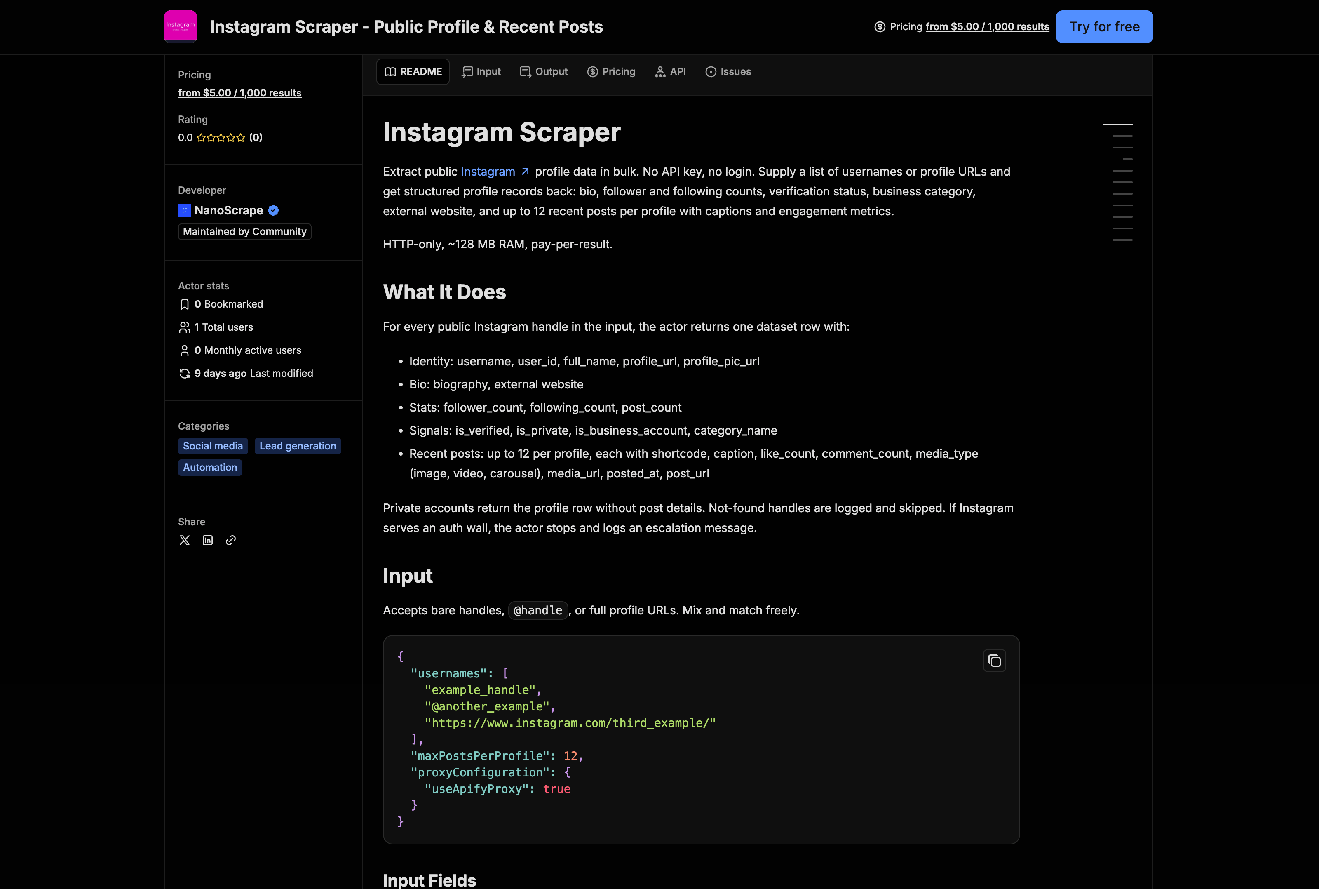Share the actor on X
The width and height of the screenshot is (1319, 889).
[x=185, y=540]
